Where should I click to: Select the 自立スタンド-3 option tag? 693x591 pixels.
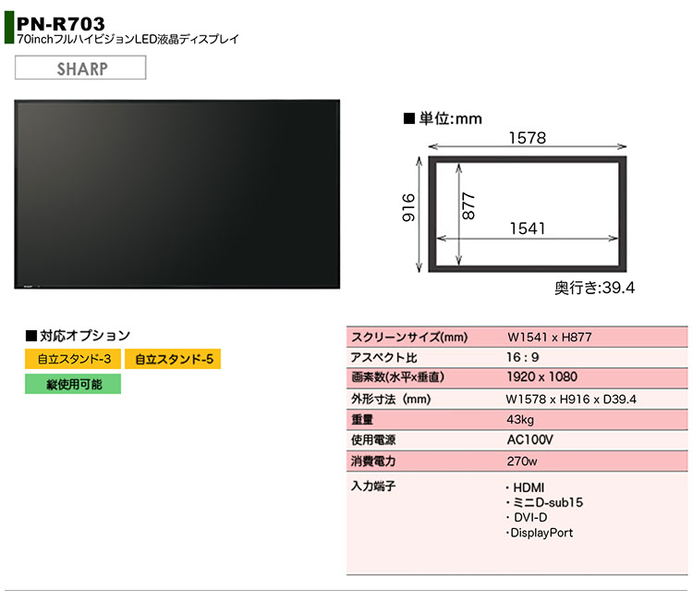coord(73,359)
